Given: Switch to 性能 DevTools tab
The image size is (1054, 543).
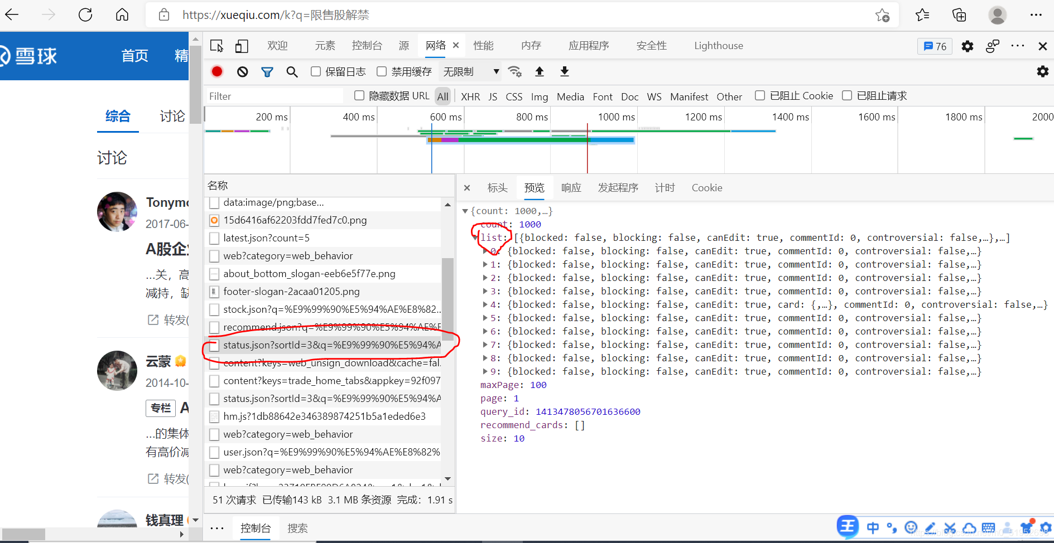Looking at the screenshot, I should [x=483, y=46].
